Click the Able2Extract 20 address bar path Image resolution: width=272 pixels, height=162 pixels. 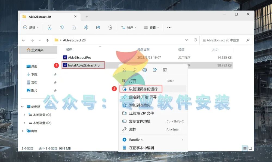coord(74,40)
